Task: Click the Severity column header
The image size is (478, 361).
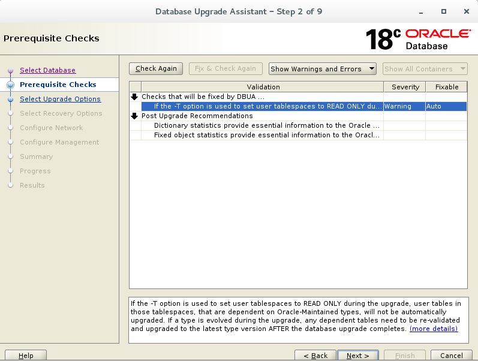Action: point(405,87)
